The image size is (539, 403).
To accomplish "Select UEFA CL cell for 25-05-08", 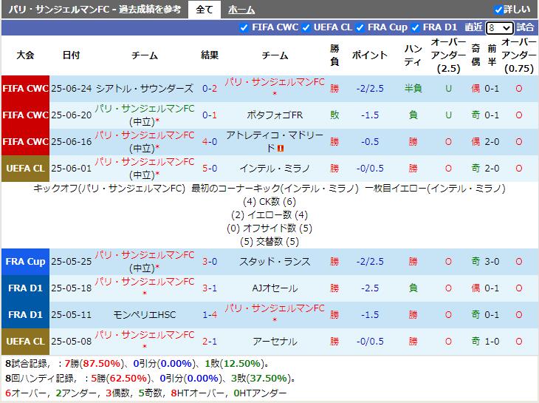I will click(25, 342).
